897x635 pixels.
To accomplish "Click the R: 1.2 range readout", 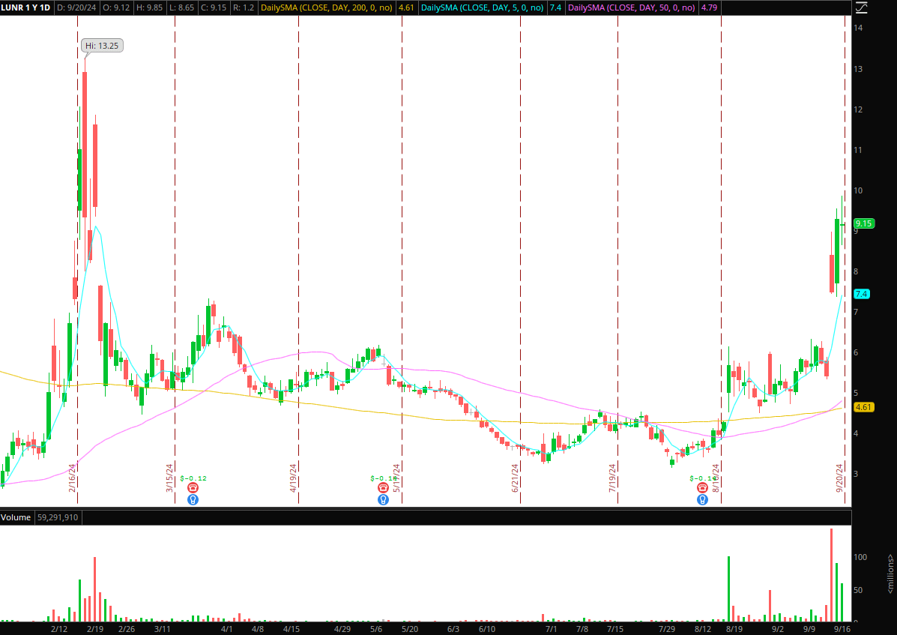I will [x=244, y=7].
